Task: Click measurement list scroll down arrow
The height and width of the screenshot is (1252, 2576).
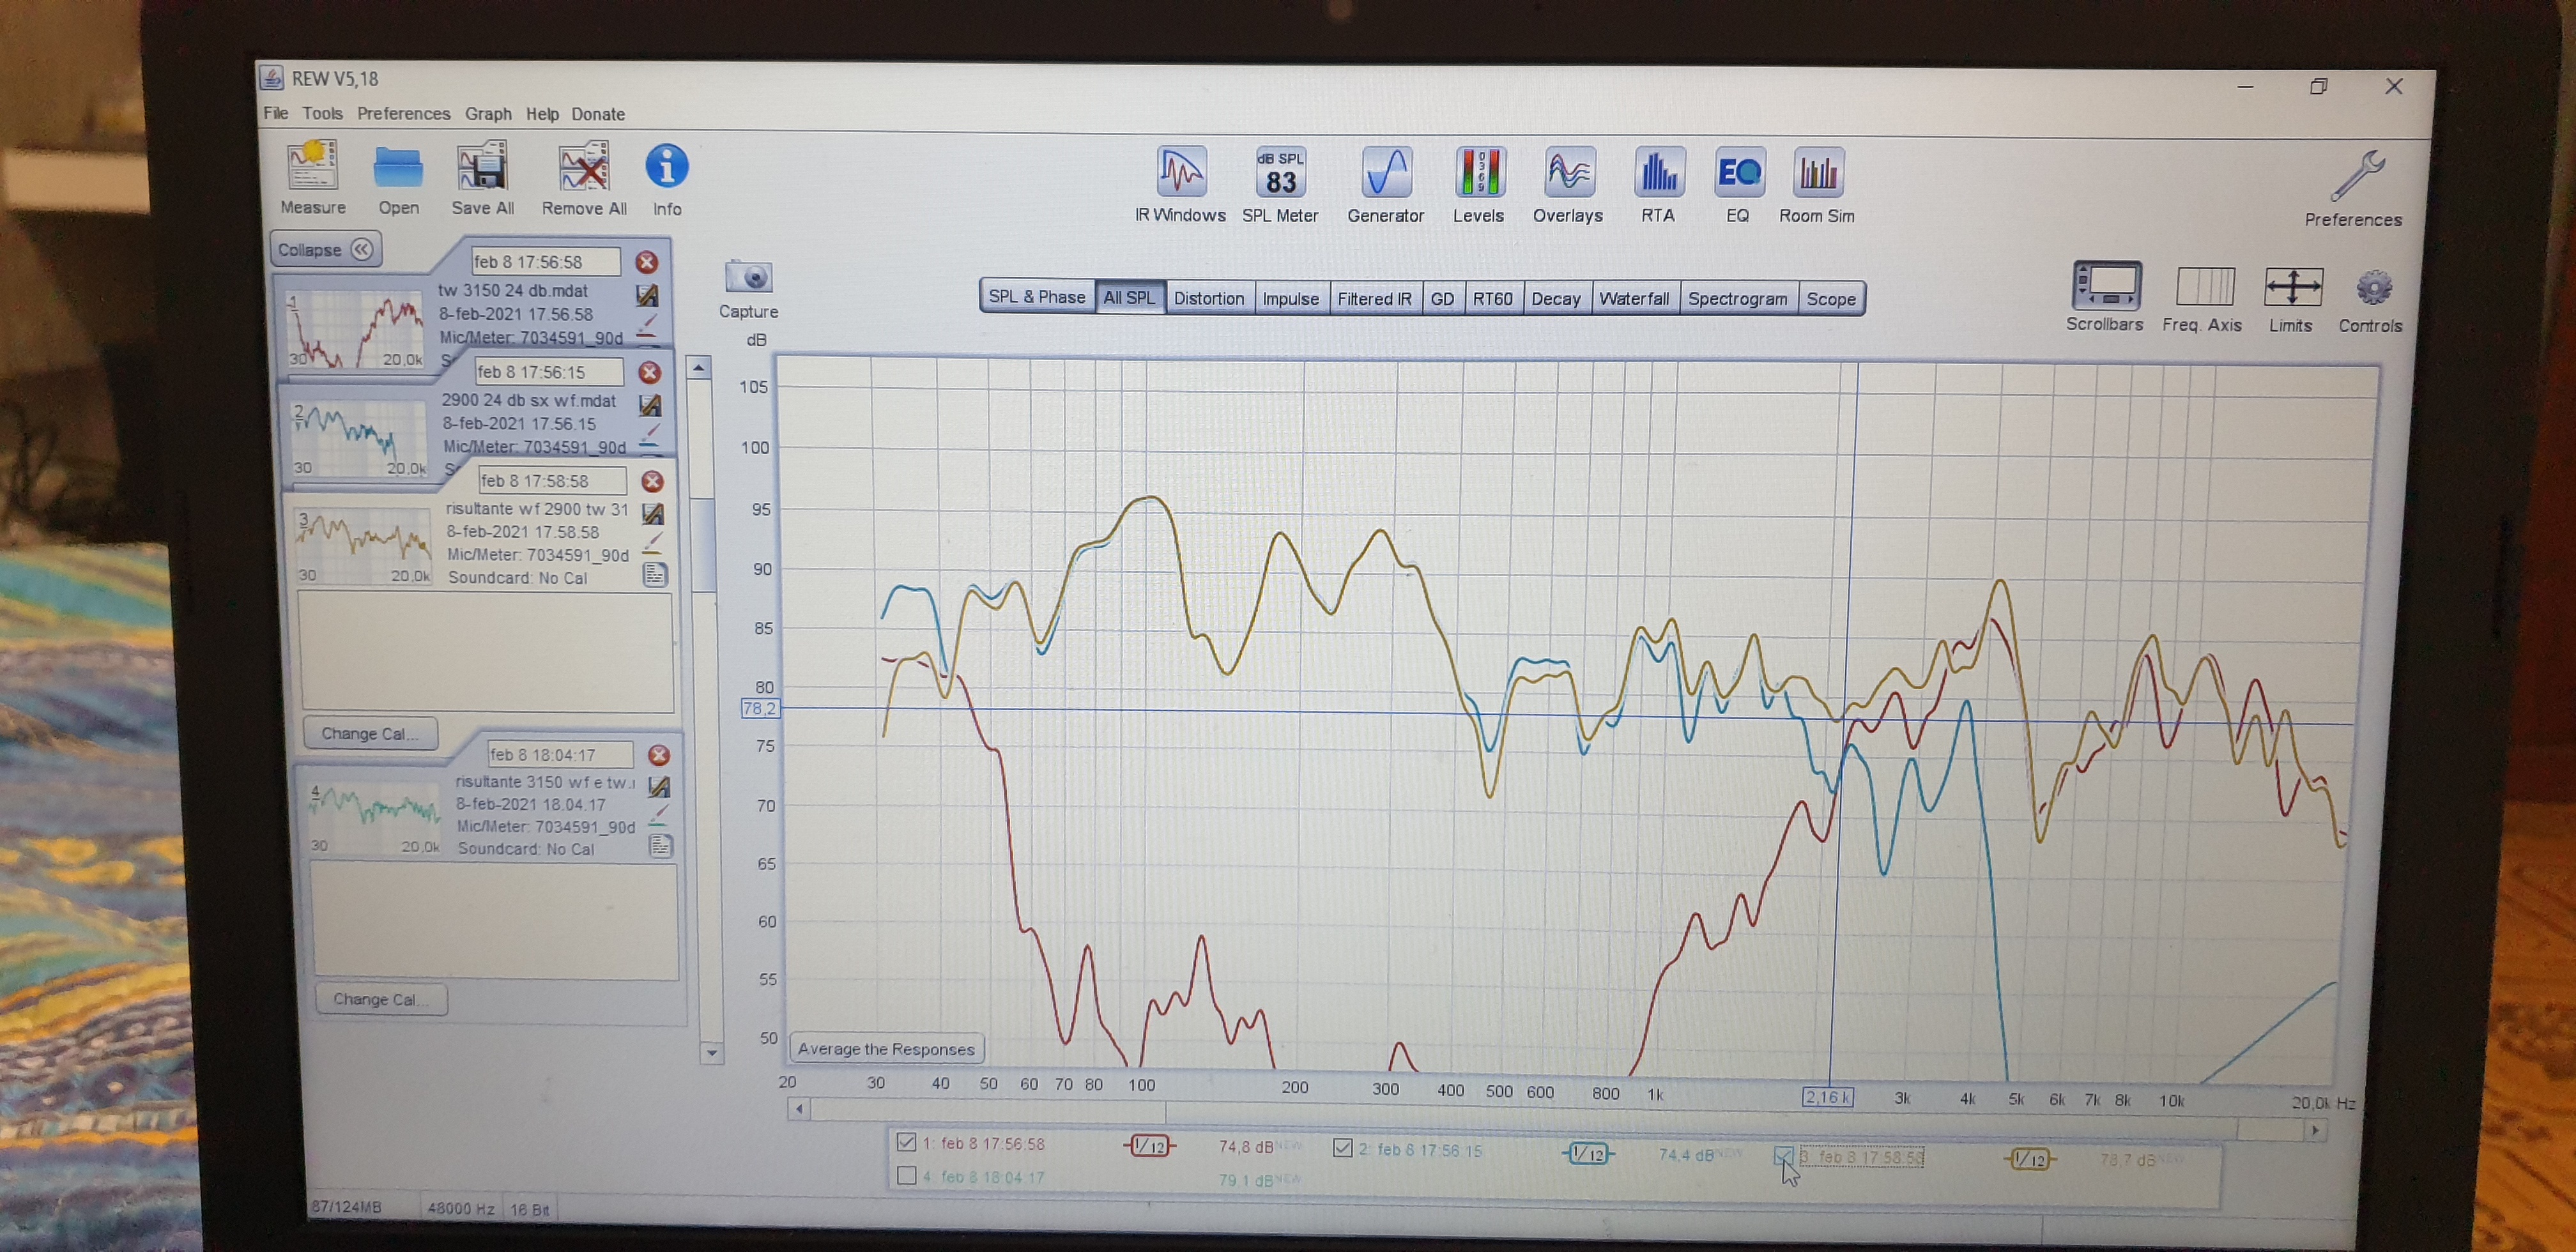Action: (x=711, y=1052)
